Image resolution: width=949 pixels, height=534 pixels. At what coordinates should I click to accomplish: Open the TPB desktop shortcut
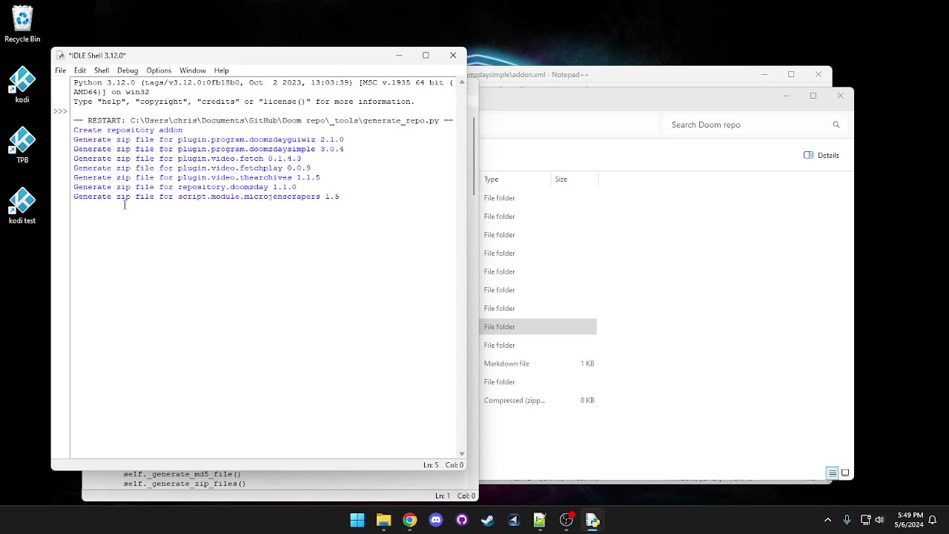pos(22,145)
